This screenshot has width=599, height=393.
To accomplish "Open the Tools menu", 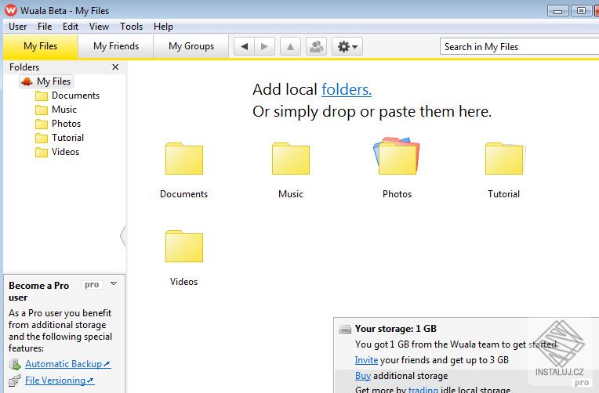I will point(131,27).
